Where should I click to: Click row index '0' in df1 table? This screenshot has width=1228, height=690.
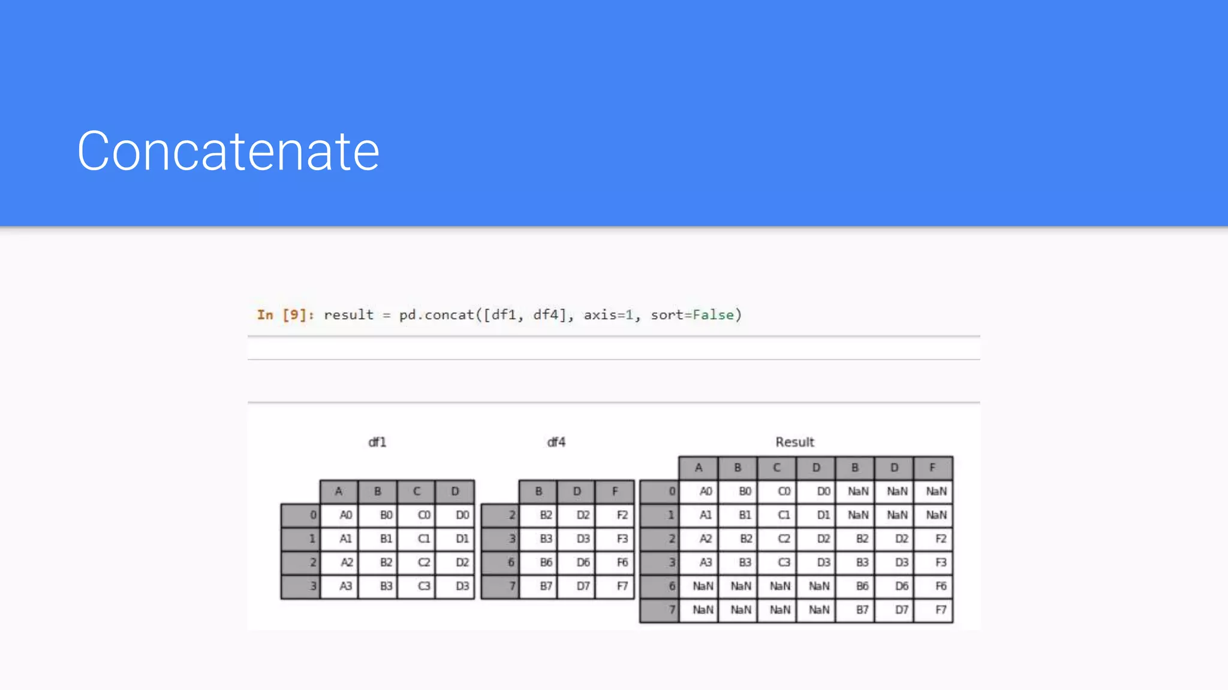300,515
